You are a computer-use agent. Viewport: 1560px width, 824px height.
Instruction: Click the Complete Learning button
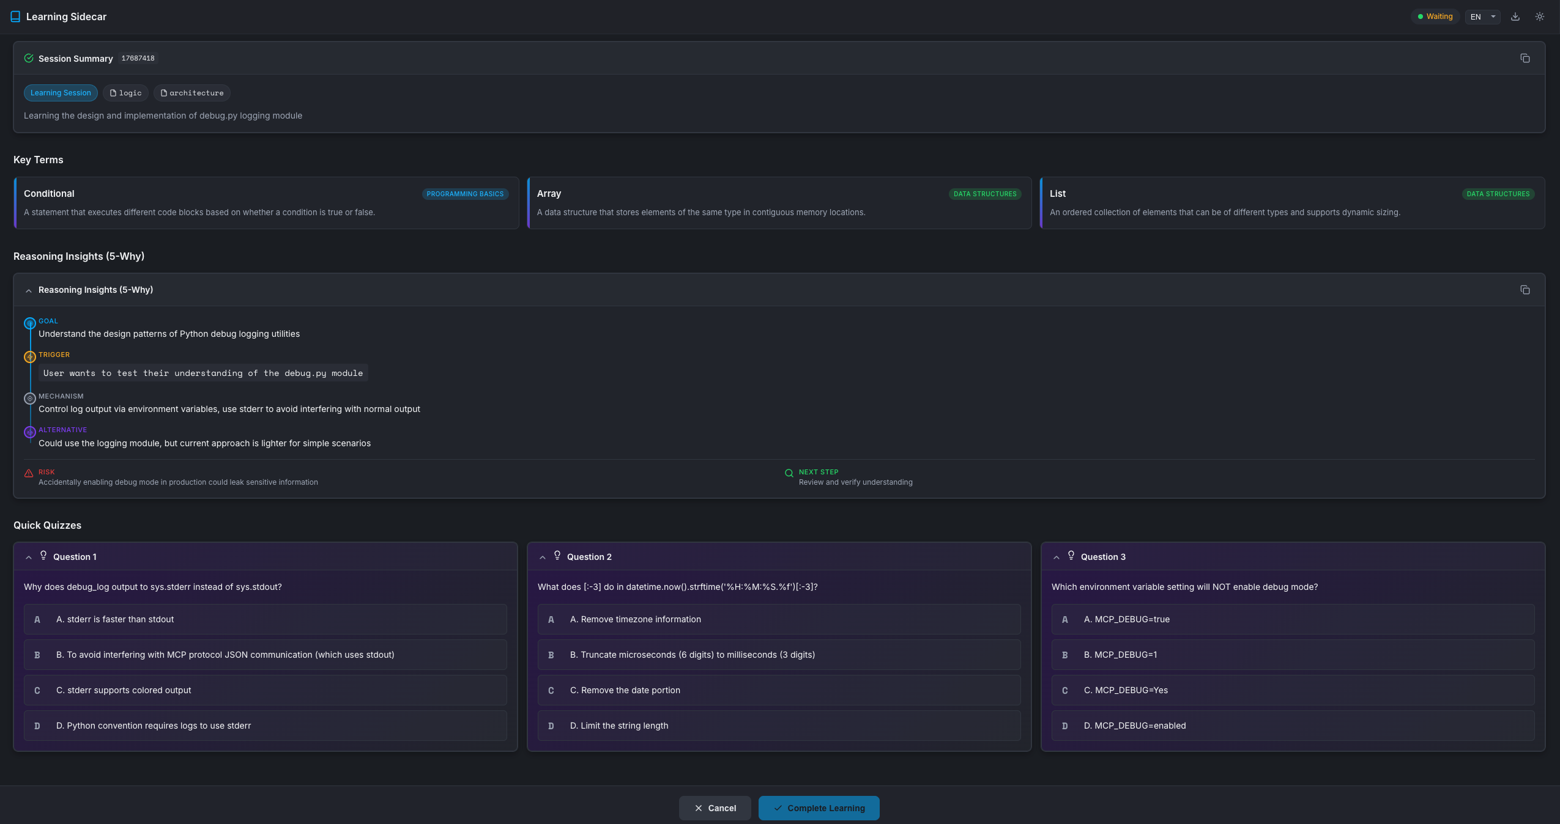coord(818,807)
